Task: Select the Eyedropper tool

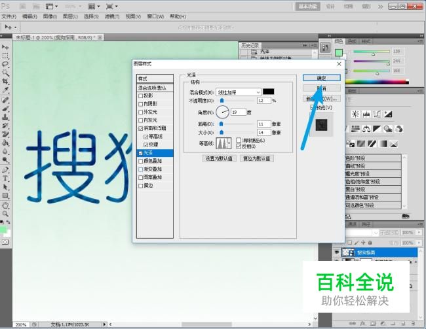Action: coord(5,90)
